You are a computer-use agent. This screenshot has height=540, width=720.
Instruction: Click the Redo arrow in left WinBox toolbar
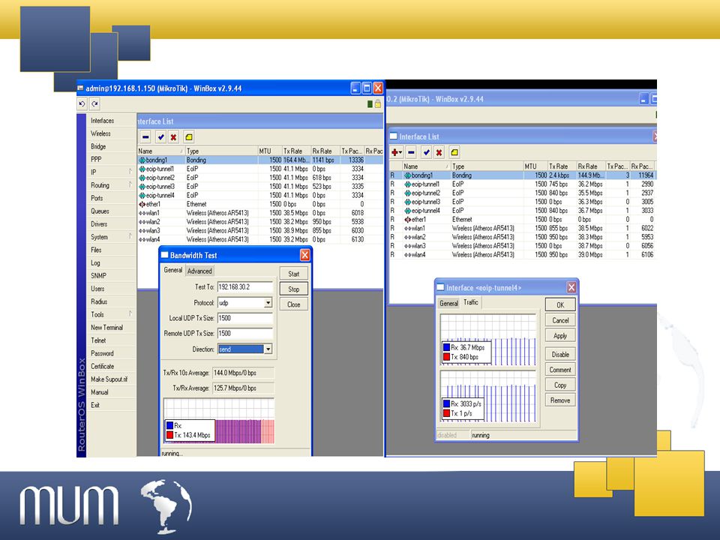pos(94,103)
